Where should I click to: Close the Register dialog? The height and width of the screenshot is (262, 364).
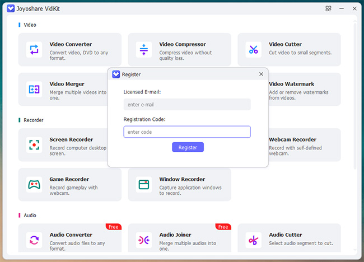(x=261, y=74)
